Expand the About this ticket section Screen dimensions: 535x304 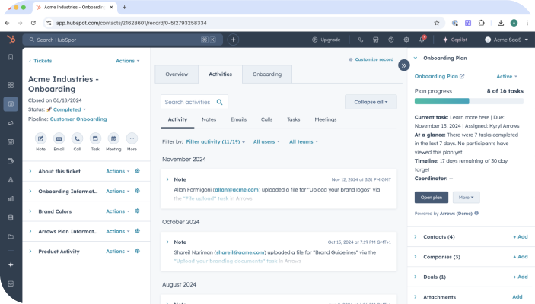pos(30,171)
